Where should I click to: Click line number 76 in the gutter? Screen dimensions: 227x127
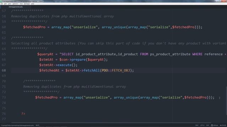(4, 114)
